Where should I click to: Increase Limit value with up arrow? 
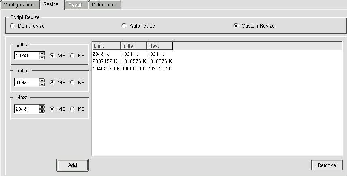(41, 54)
